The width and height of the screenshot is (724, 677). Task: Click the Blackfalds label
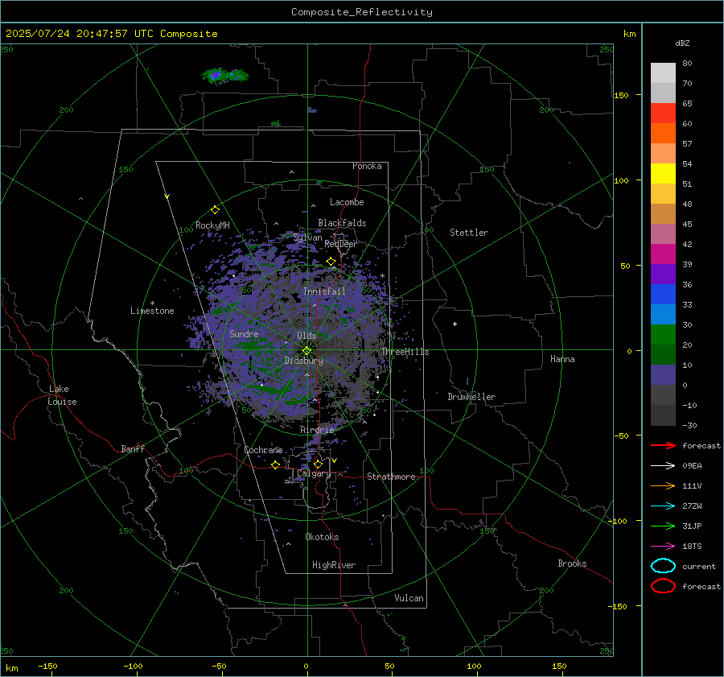pos(342,223)
